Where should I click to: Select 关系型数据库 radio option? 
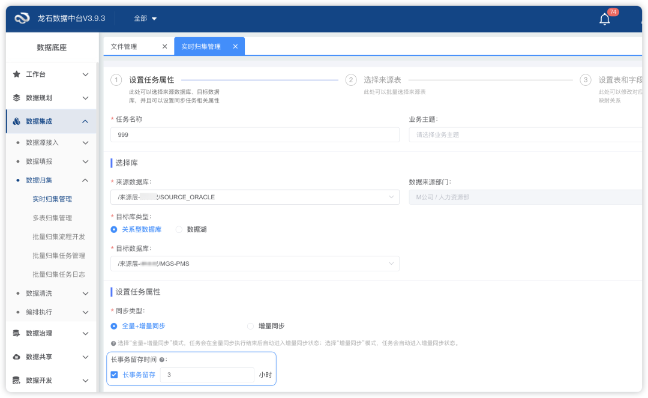[x=113, y=230]
